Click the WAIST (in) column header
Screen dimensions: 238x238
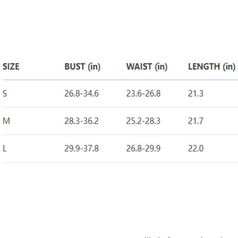click(x=147, y=67)
